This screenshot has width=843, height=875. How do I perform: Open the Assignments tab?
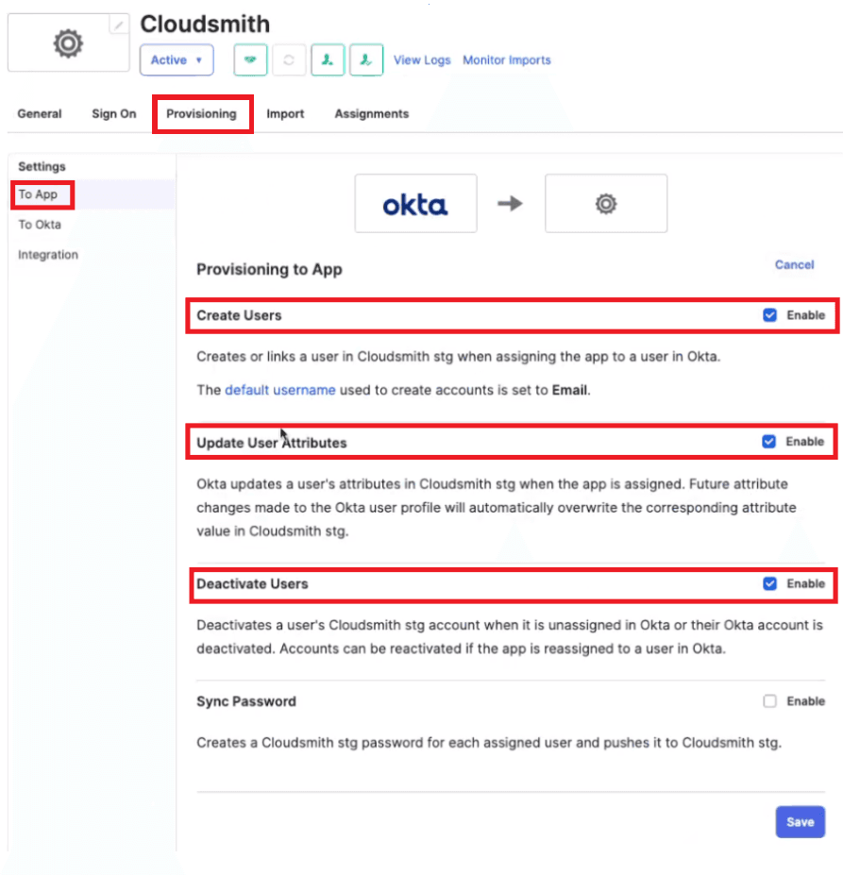(372, 114)
